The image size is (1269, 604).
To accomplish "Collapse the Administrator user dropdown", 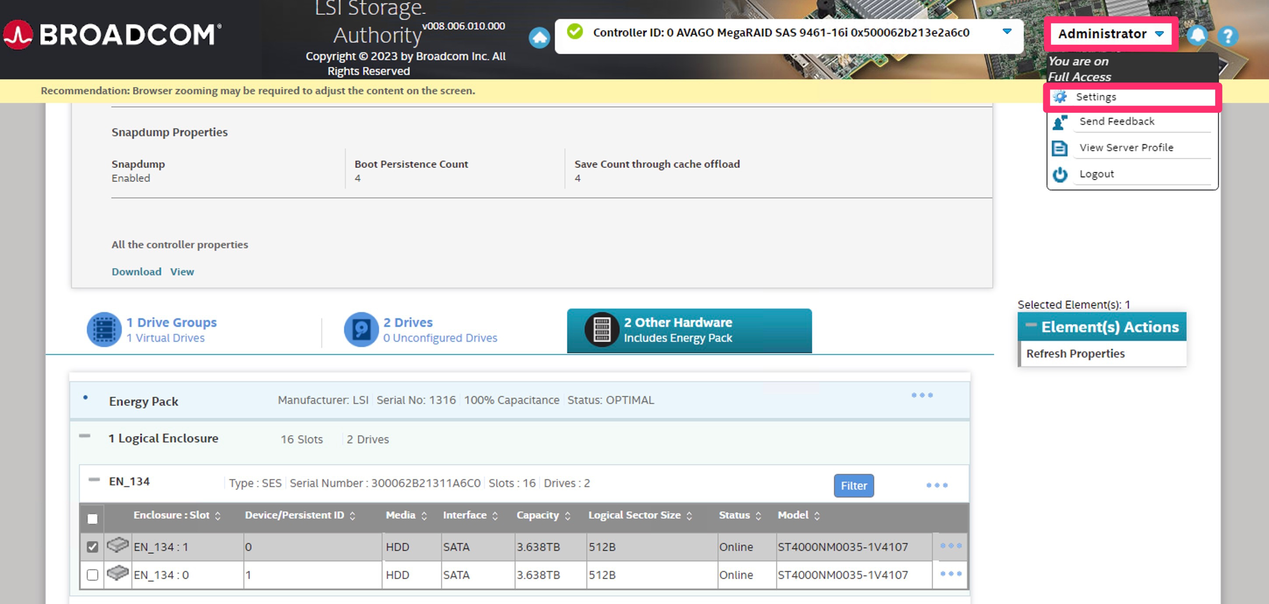I will [x=1111, y=34].
